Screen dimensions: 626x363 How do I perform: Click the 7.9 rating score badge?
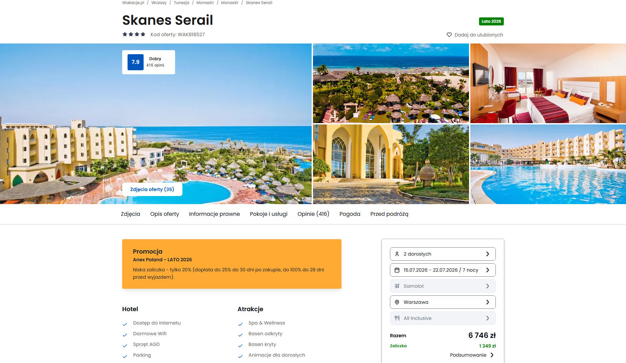click(x=136, y=62)
